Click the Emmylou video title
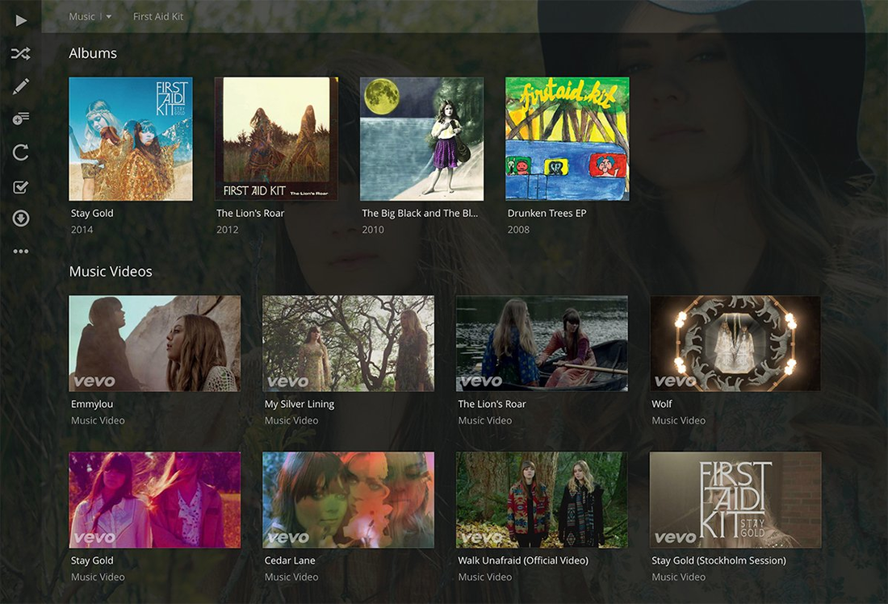The height and width of the screenshot is (604, 888). point(92,404)
